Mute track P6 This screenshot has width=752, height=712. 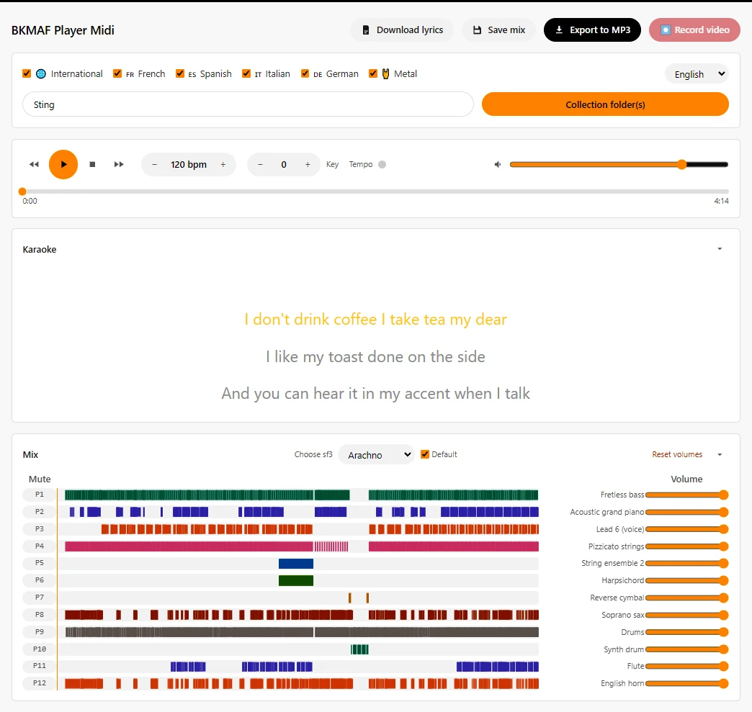(40, 580)
